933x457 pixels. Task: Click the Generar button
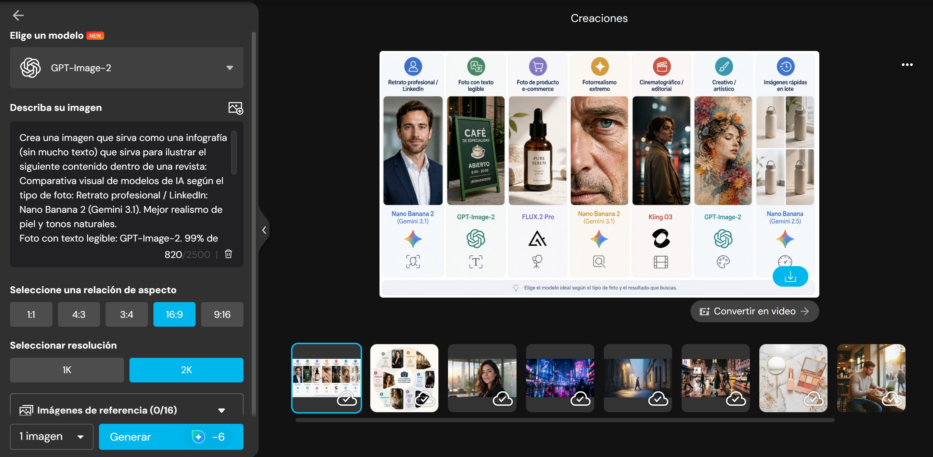(x=171, y=437)
